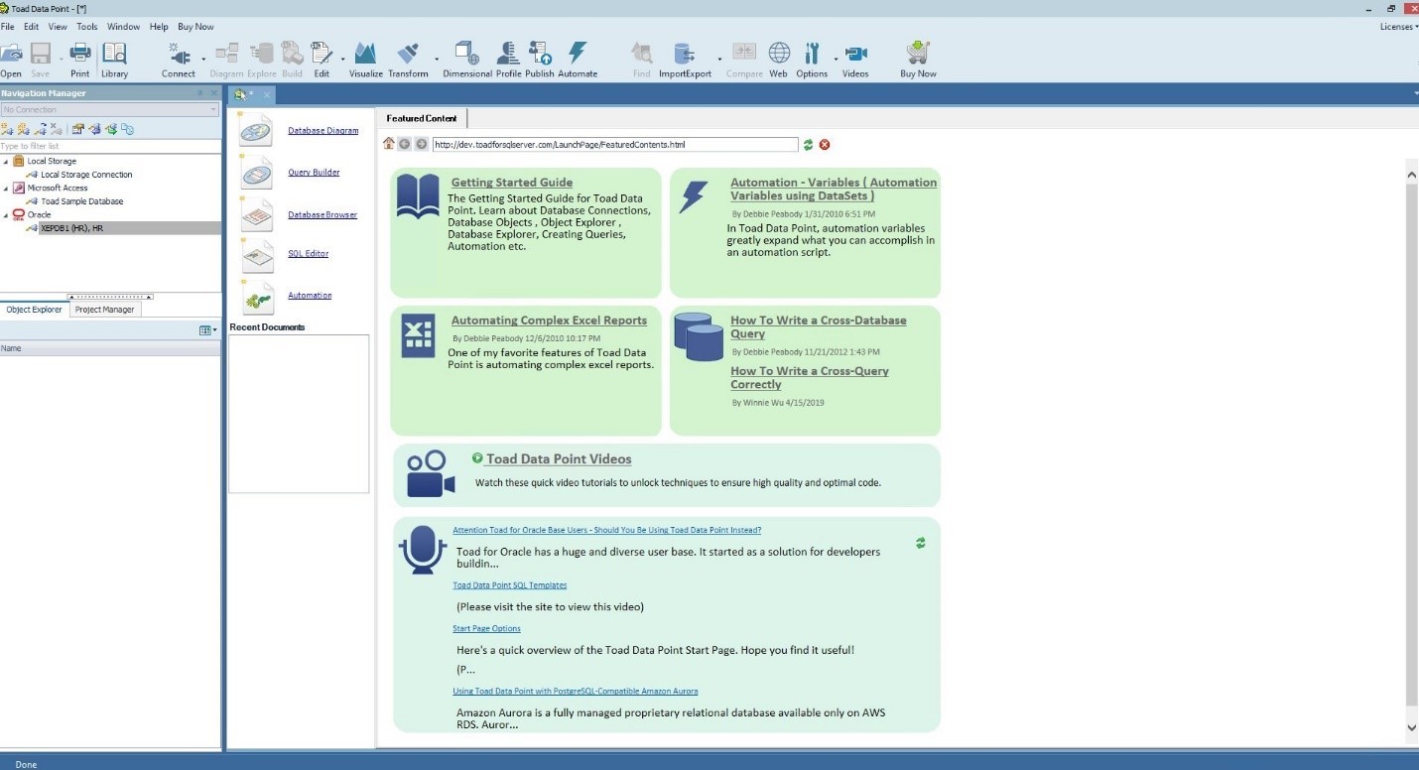Image resolution: width=1419 pixels, height=770 pixels.
Task: Click the microphone icon in news card
Action: click(424, 550)
